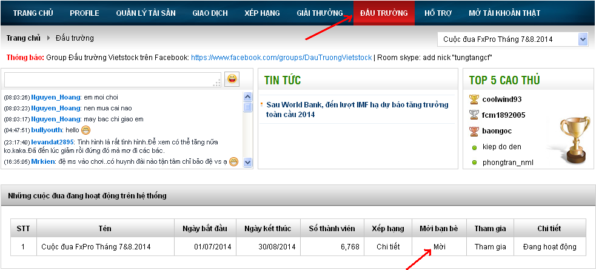Screen dimensions: 596x270
Task: Click the Mời bạn bè column header
Action: (439, 229)
